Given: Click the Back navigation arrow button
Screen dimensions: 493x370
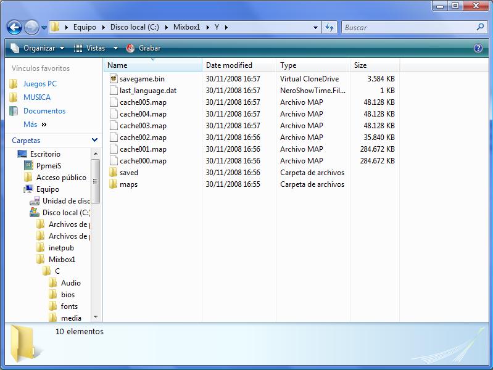Looking at the screenshot, I should (x=15, y=28).
